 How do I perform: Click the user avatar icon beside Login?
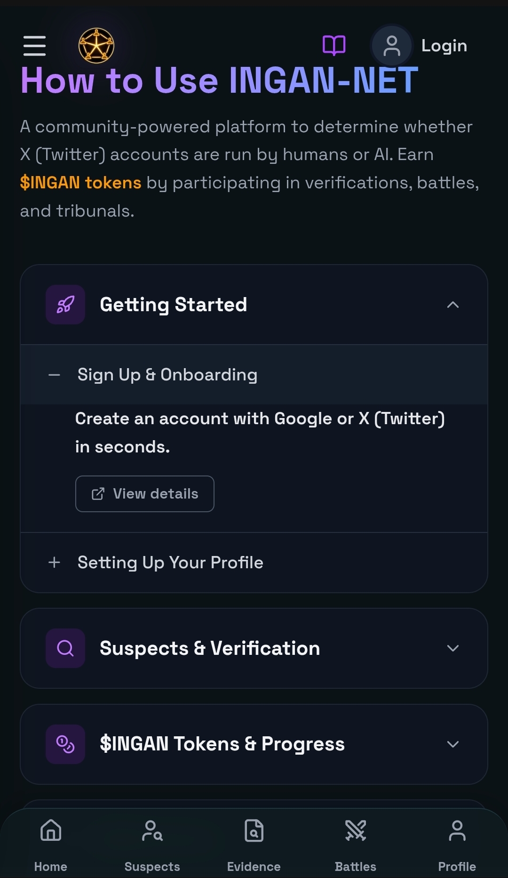pyautogui.click(x=391, y=46)
